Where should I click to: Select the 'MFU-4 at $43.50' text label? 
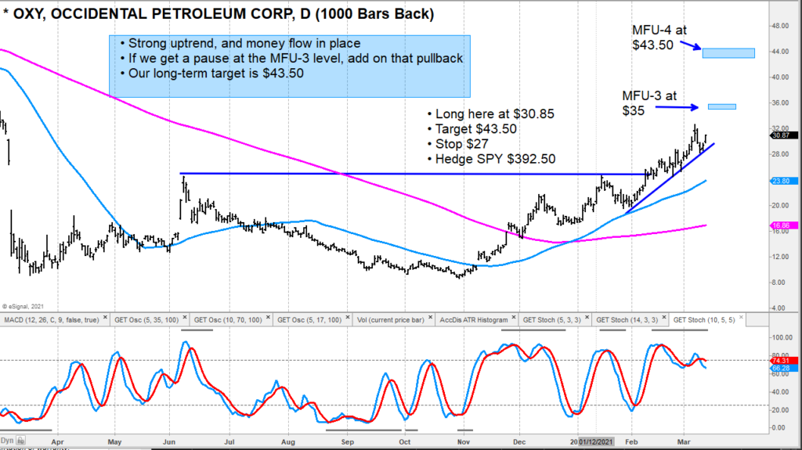pyautogui.click(x=659, y=38)
